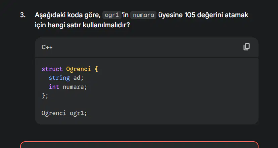Click the opening curly brace
278x148 pixels.
click(96, 69)
